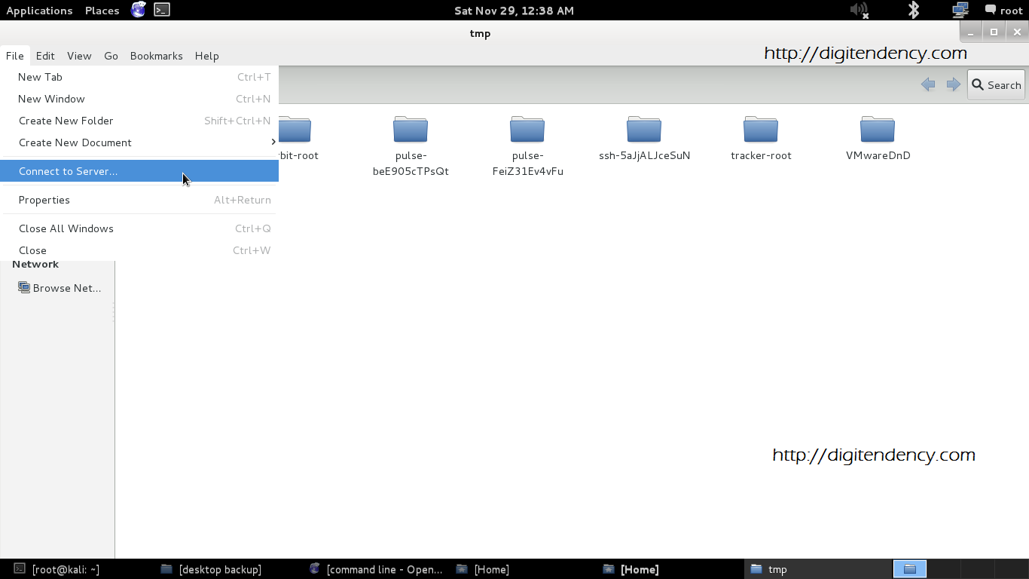Open the Help menu
Image resolution: width=1029 pixels, height=579 pixels.
[x=206, y=56]
